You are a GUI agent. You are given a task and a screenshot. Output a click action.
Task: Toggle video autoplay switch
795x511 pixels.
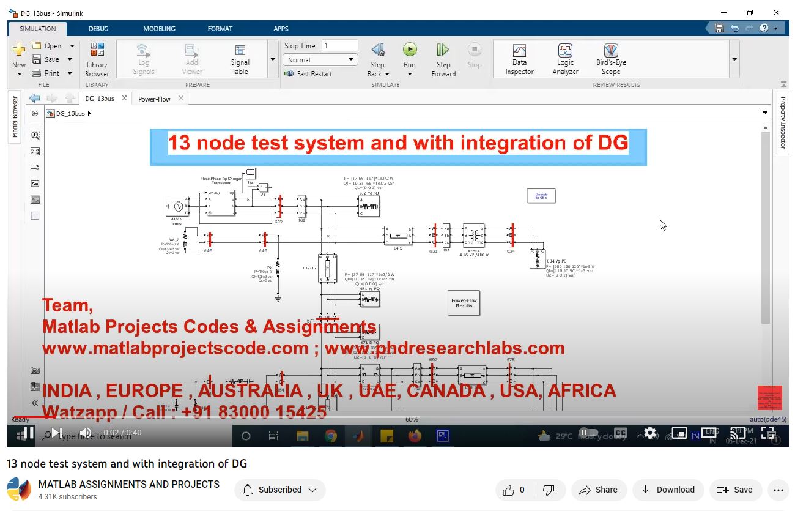click(x=588, y=433)
